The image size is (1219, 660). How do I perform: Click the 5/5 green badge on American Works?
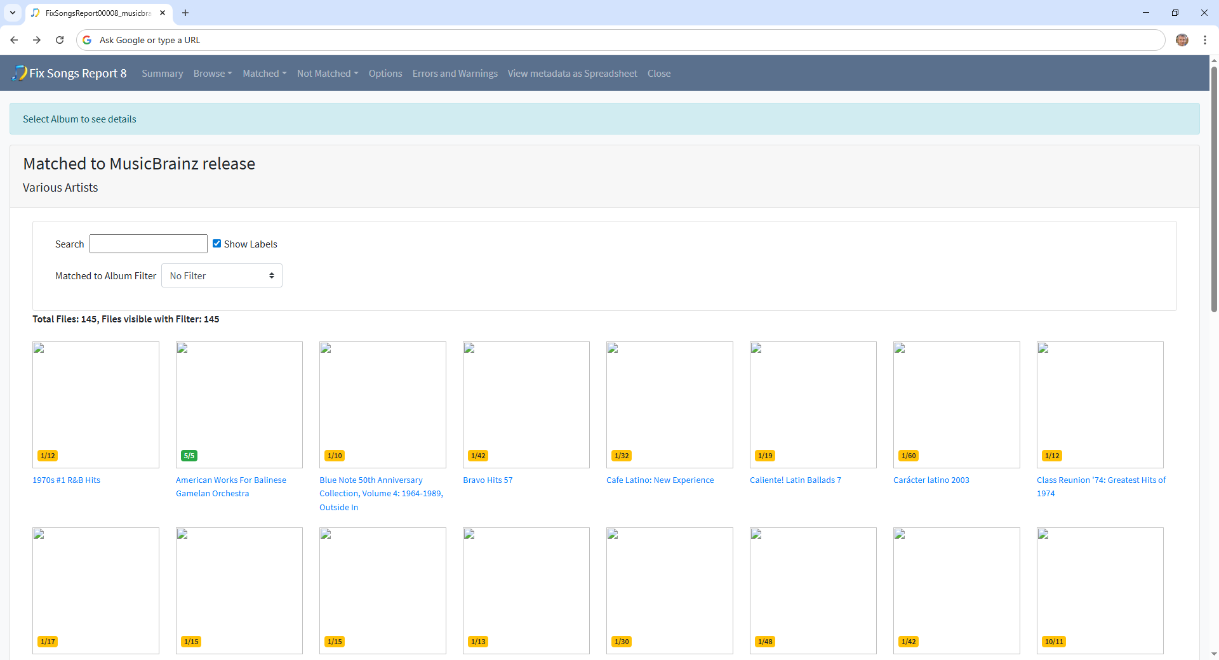tap(189, 456)
